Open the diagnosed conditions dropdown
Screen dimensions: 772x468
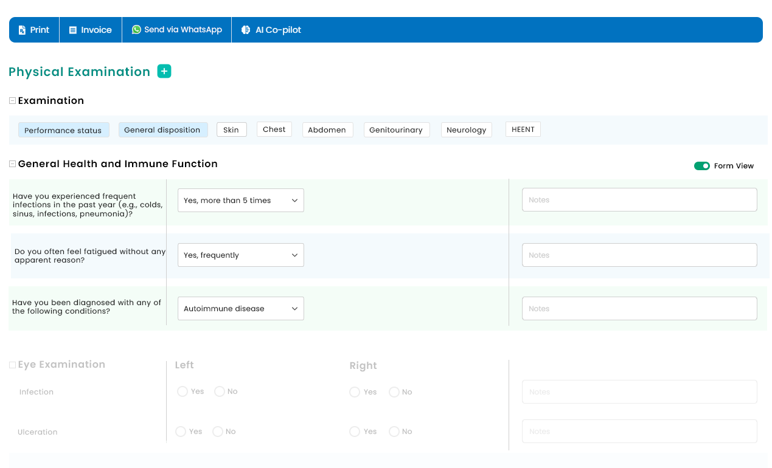tap(241, 309)
